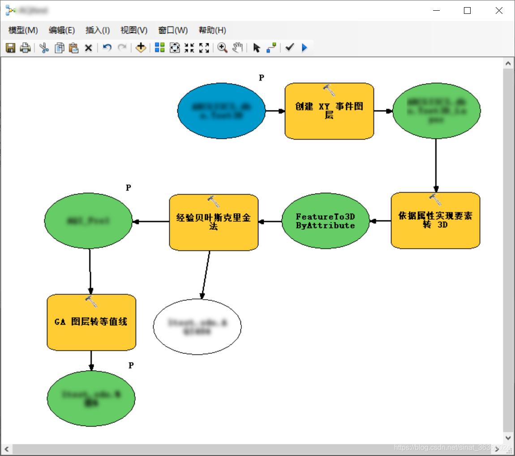
Task: Open Add Data or Tool with the plus icon
Action: pos(140,47)
